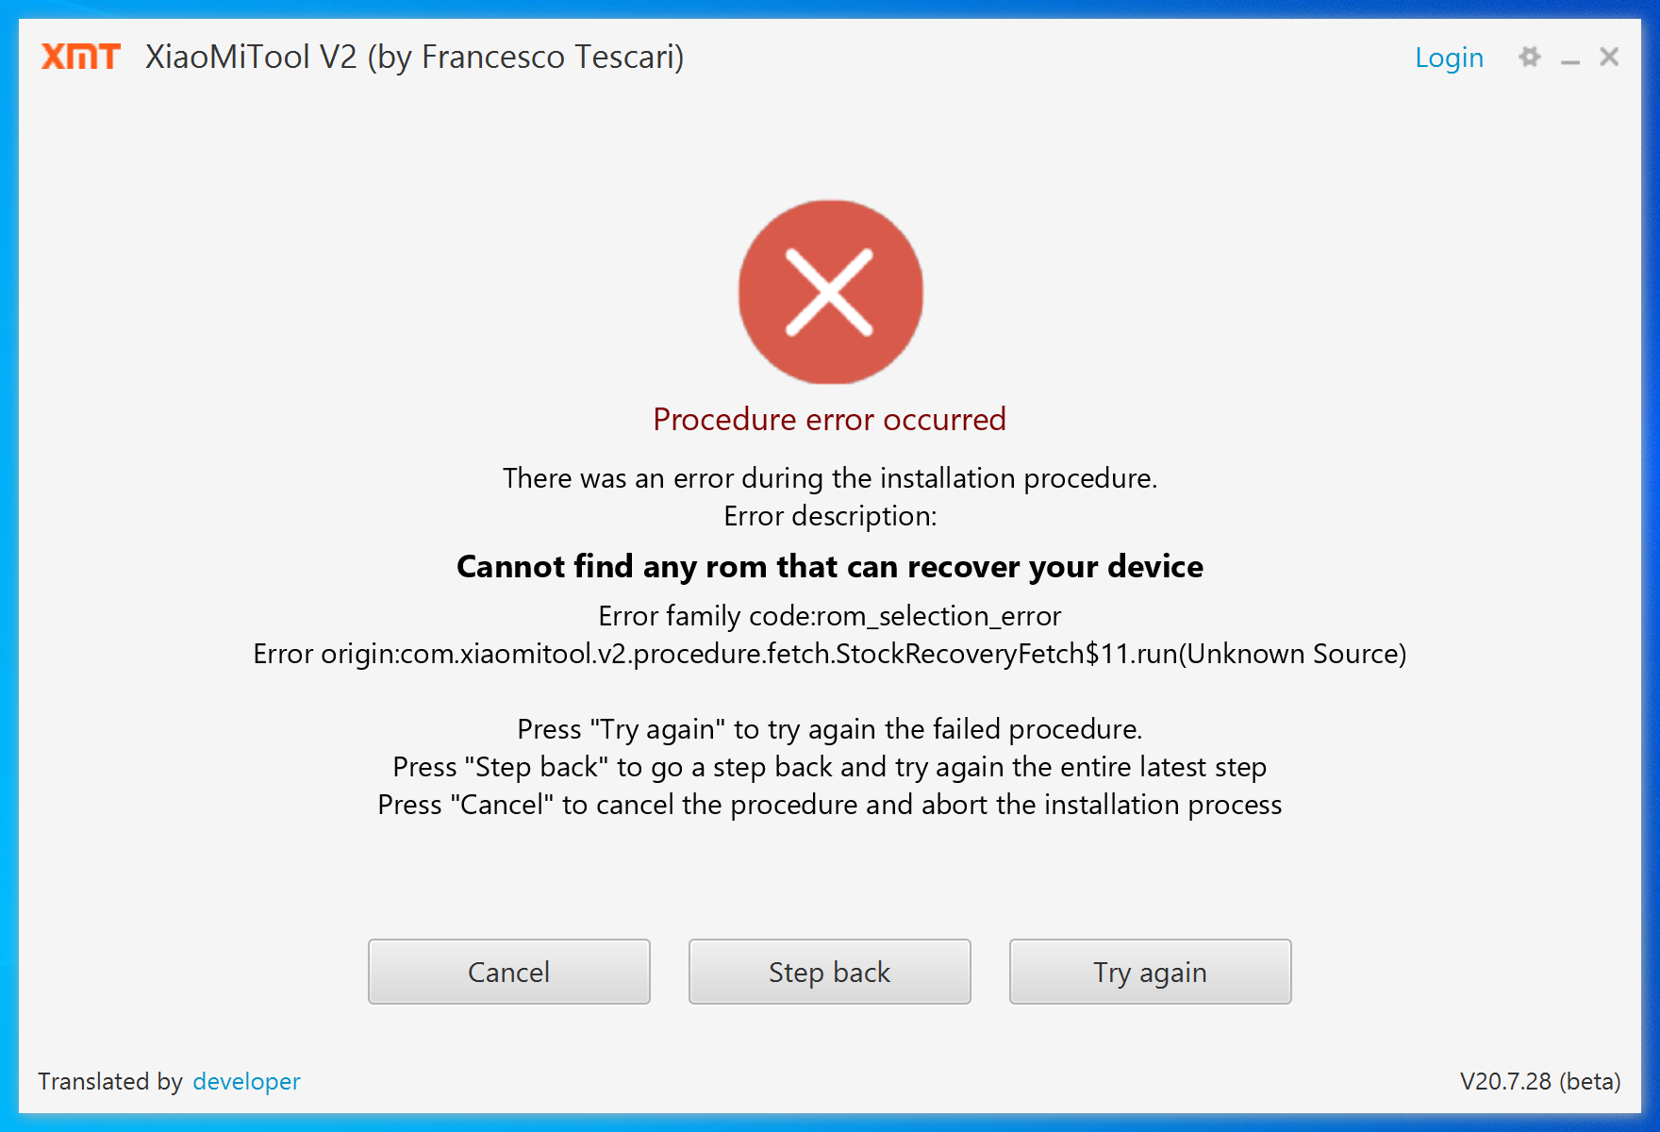The width and height of the screenshot is (1660, 1132).
Task: Click the V20.7.28 (beta) version label
Action: 1540,1081
